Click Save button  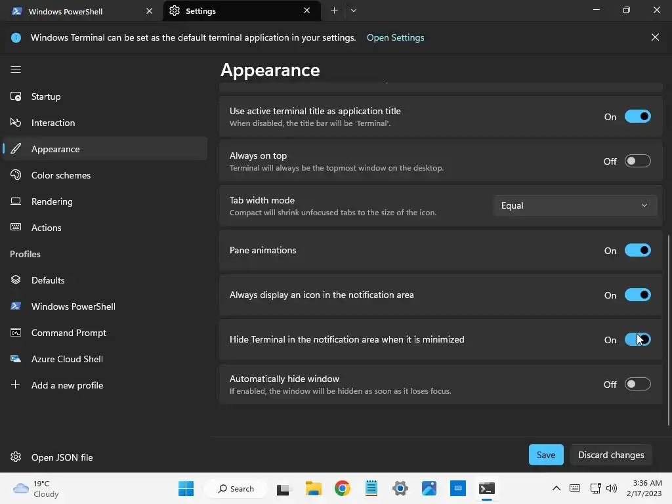[x=546, y=455]
